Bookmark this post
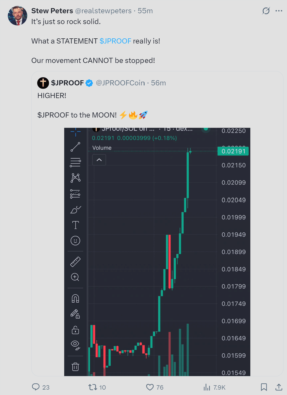287x395 pixels. 264,387
